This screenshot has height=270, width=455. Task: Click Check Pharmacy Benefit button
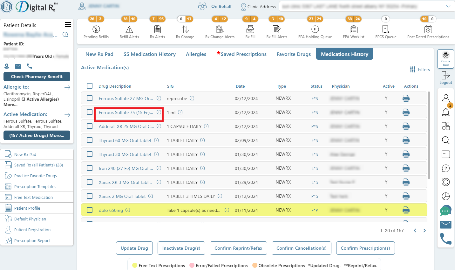click(x=37, y=77)
